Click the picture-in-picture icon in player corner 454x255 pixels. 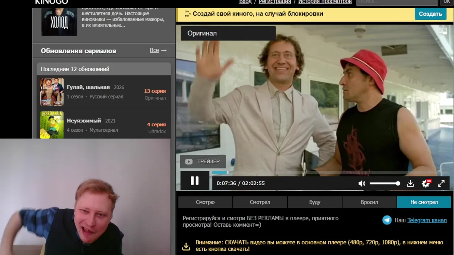pyautogui.click(x=443, y=31)
